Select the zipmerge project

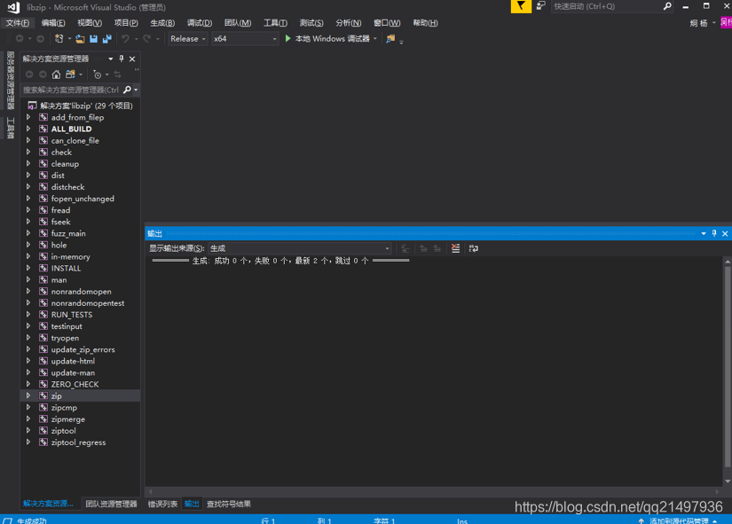67,419
